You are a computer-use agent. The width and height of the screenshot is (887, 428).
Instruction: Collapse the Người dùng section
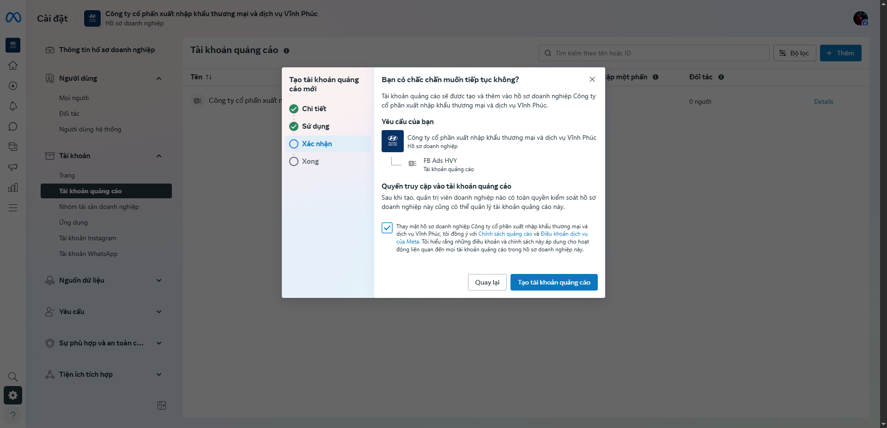[x=159, y=78]
